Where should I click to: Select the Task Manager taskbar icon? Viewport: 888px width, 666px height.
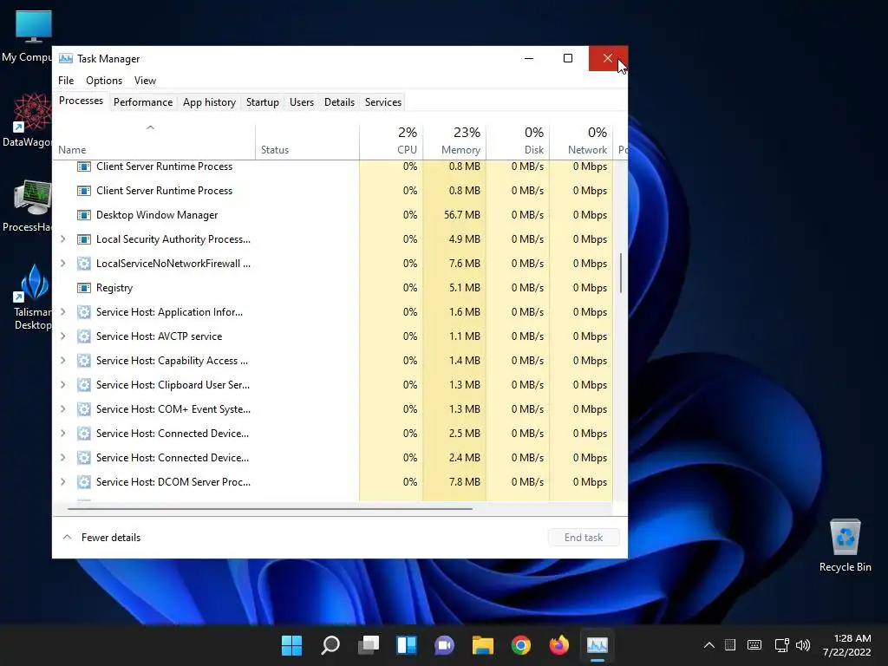click(597, 645)
